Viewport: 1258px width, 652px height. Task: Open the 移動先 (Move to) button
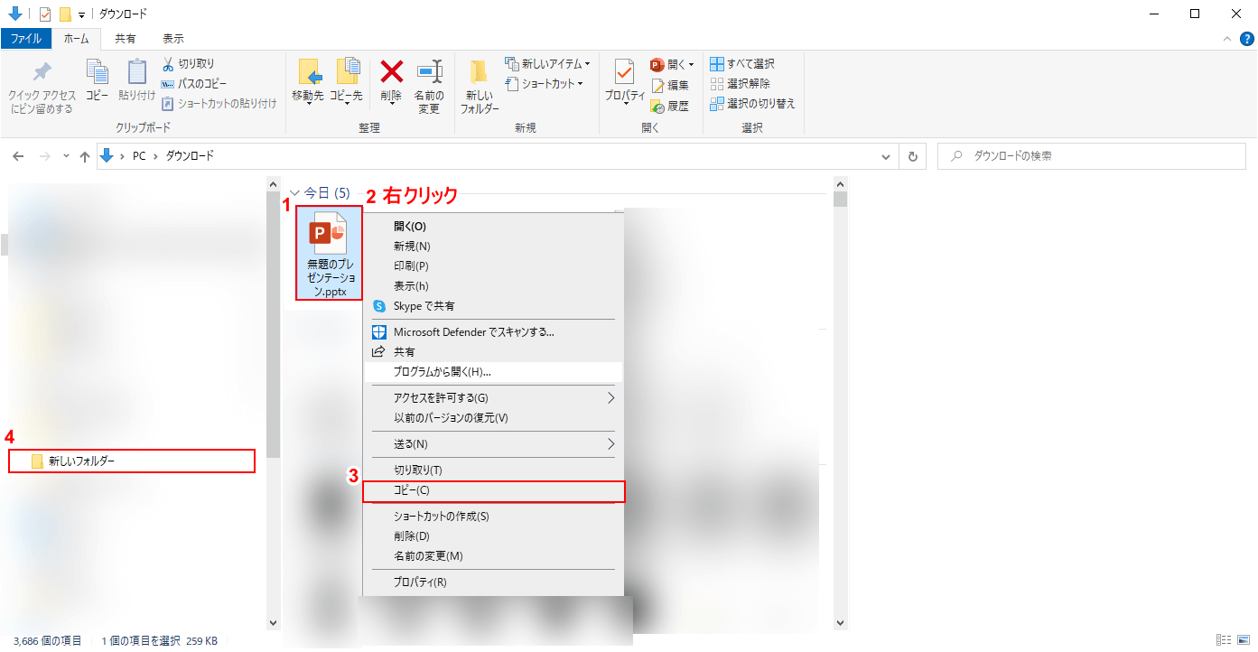[308, 83]
